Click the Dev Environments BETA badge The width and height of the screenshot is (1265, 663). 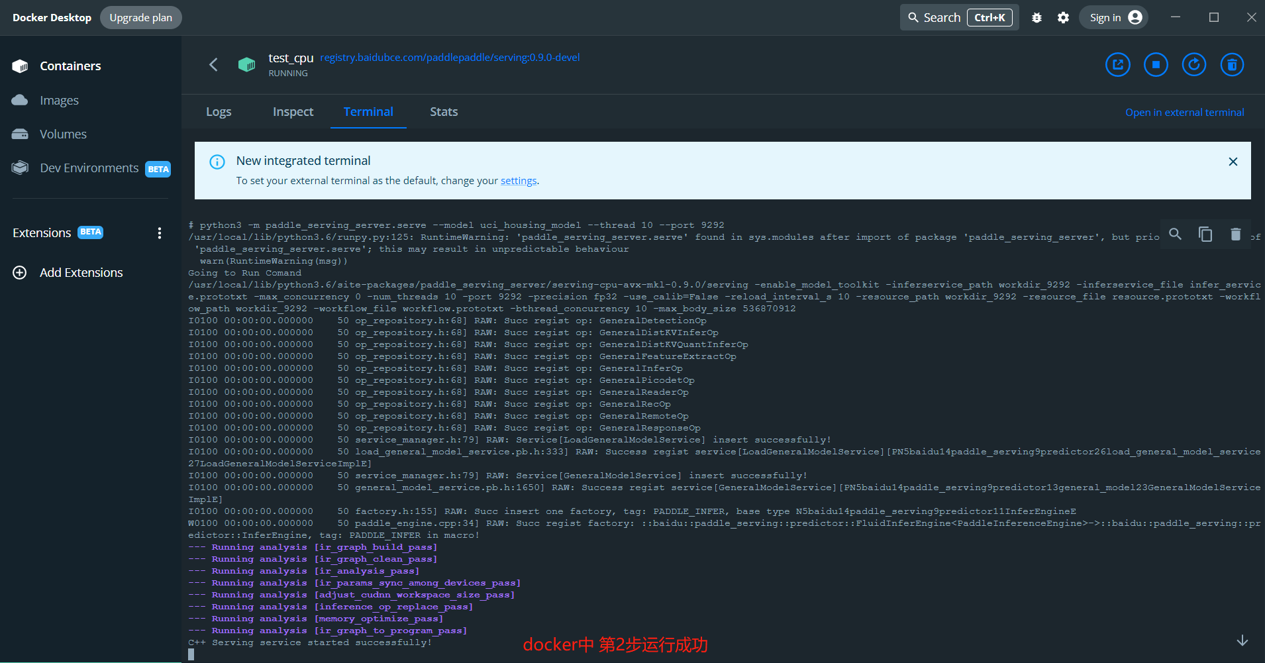[158, 169]
